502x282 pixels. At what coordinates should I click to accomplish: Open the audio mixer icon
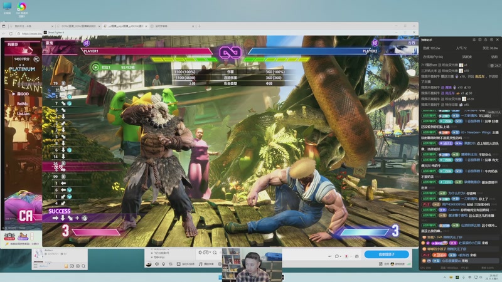(x=171, y=264)
